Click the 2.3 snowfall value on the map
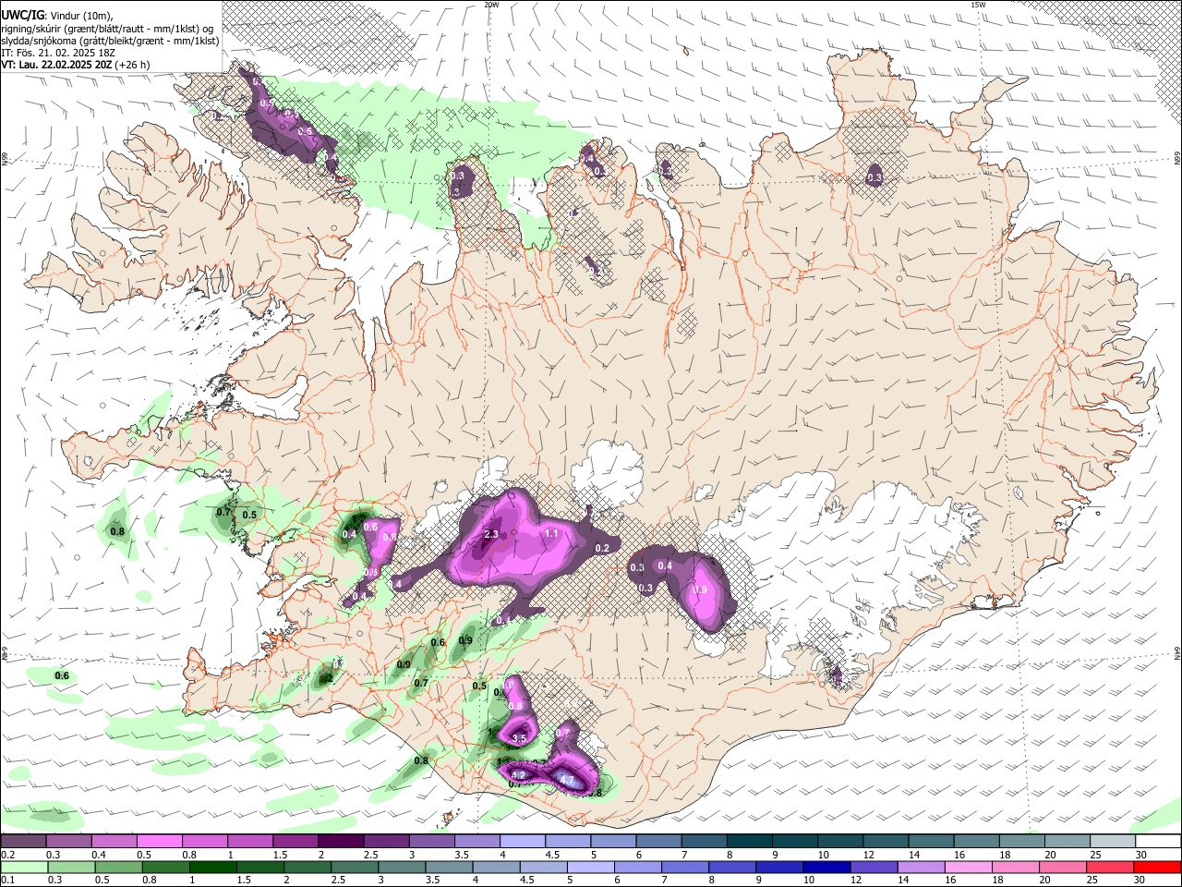 pos(491,534)
